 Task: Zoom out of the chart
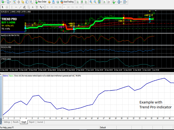pyautogui.click(x=95, y=2)
